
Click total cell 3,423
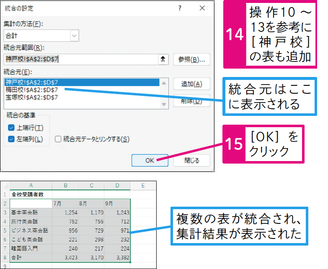tap(65, 258)
